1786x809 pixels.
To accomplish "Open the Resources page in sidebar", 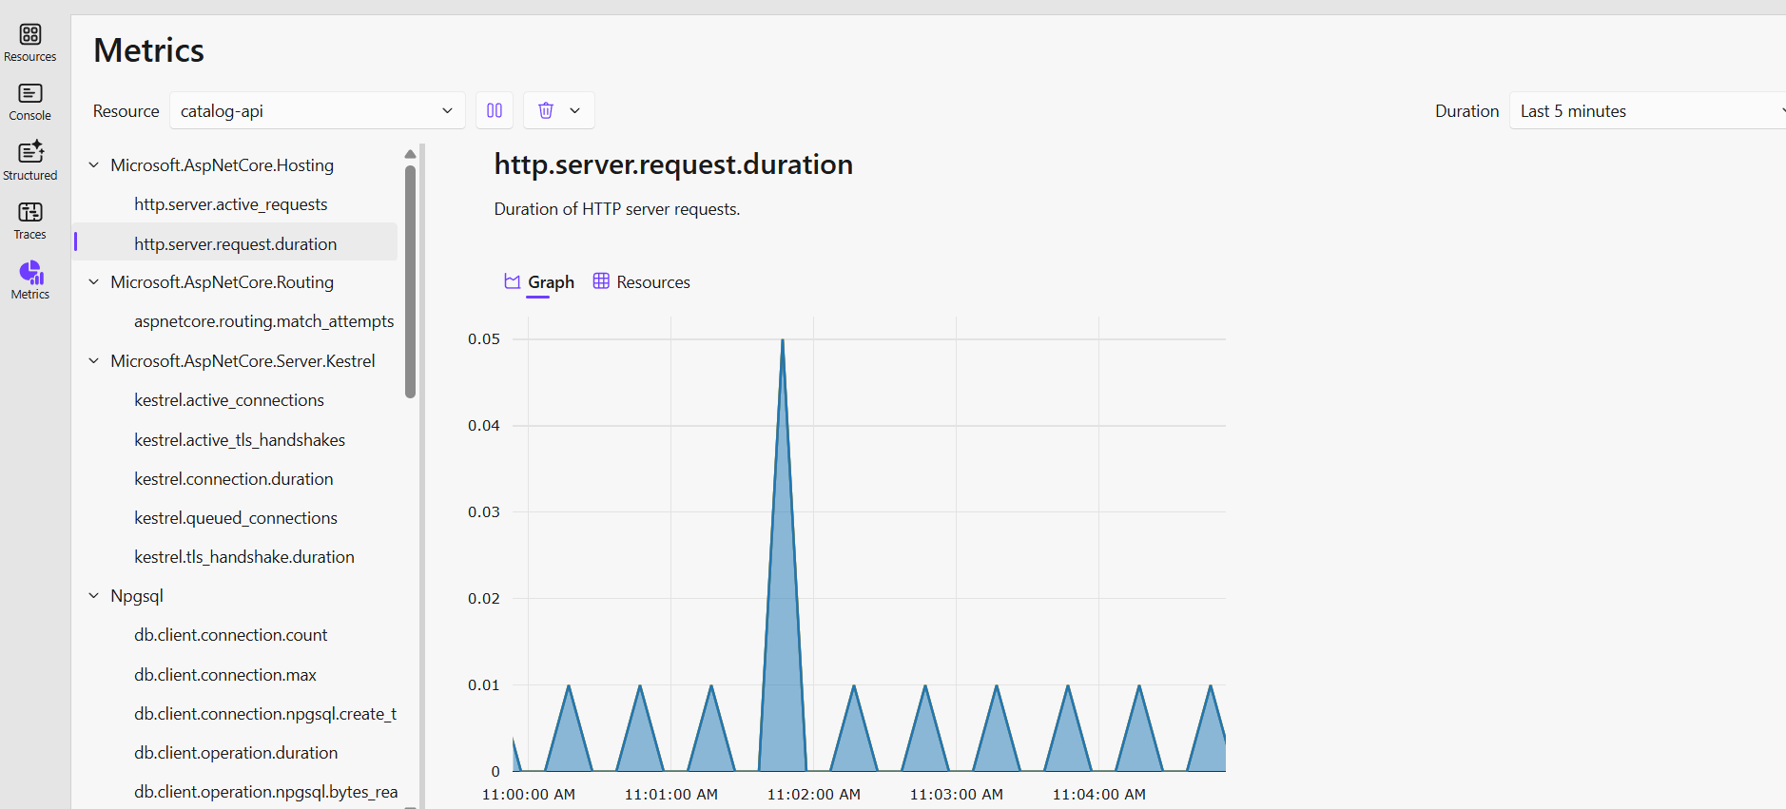I will pos(30,43).
